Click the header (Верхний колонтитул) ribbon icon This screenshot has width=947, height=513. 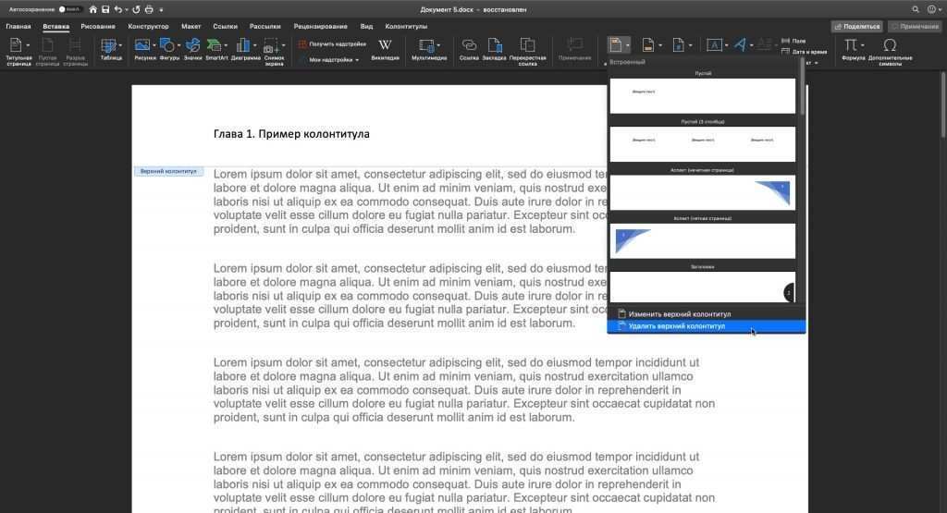(x=615, y=45)
